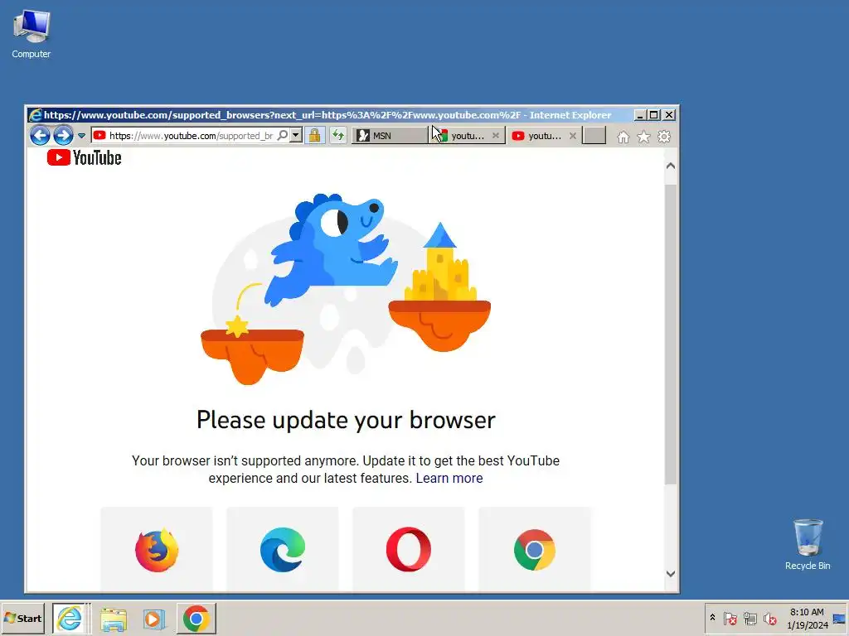
Task: Click the page scrollbar up arrow
Action: 670,166
